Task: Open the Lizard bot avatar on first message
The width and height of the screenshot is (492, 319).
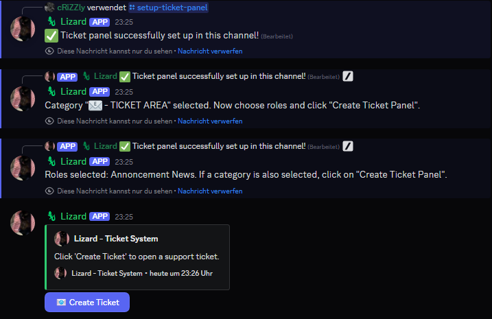Action: coord(23,28)
